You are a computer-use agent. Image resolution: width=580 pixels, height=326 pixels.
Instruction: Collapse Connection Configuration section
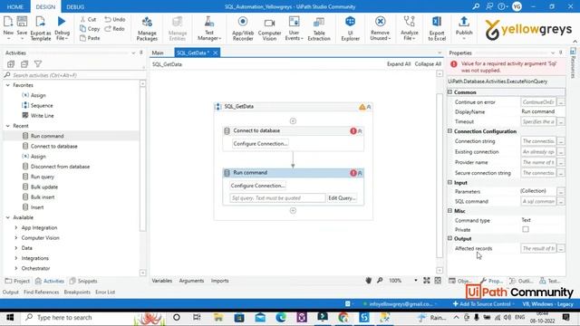point(449,131)
